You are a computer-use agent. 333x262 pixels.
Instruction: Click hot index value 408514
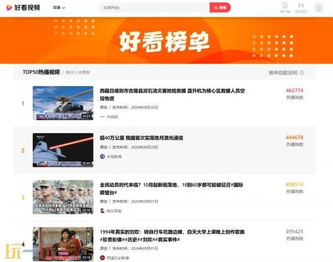click(x=294, y=184)
